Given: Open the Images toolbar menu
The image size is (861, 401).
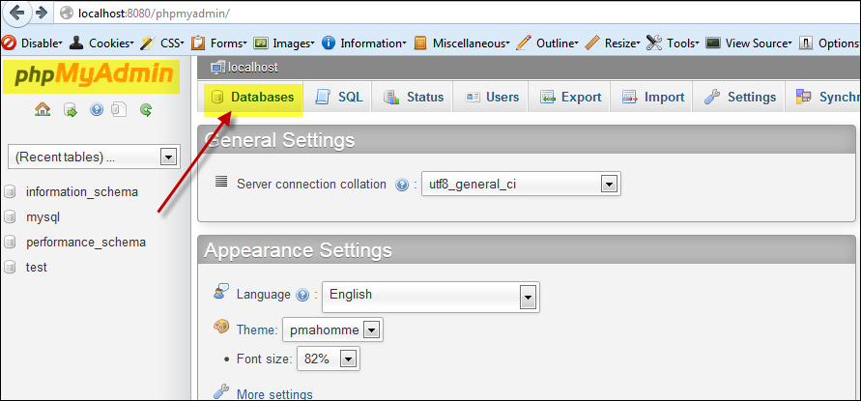Looking at the screenshot, I should tap(284, 43).
